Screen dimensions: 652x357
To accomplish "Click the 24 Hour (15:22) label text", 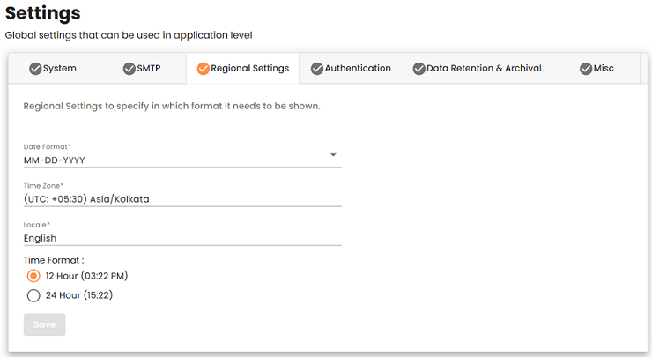I will 79,295.
